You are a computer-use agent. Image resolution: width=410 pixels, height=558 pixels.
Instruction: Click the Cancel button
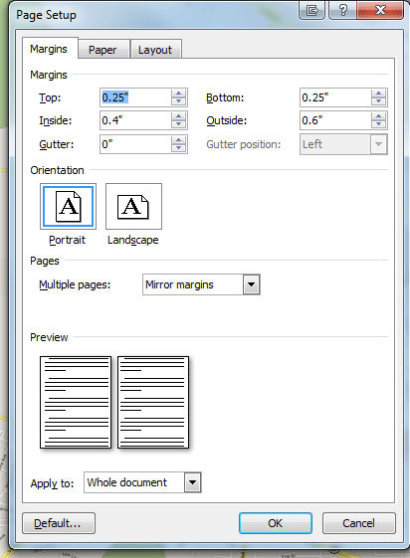point(358,523)
